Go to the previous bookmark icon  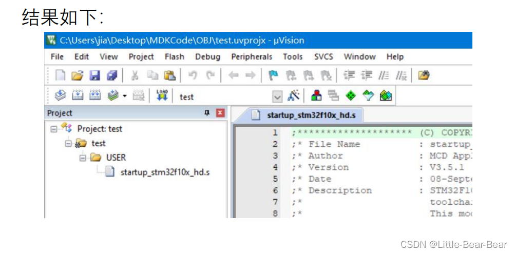[x=291, y=76]
